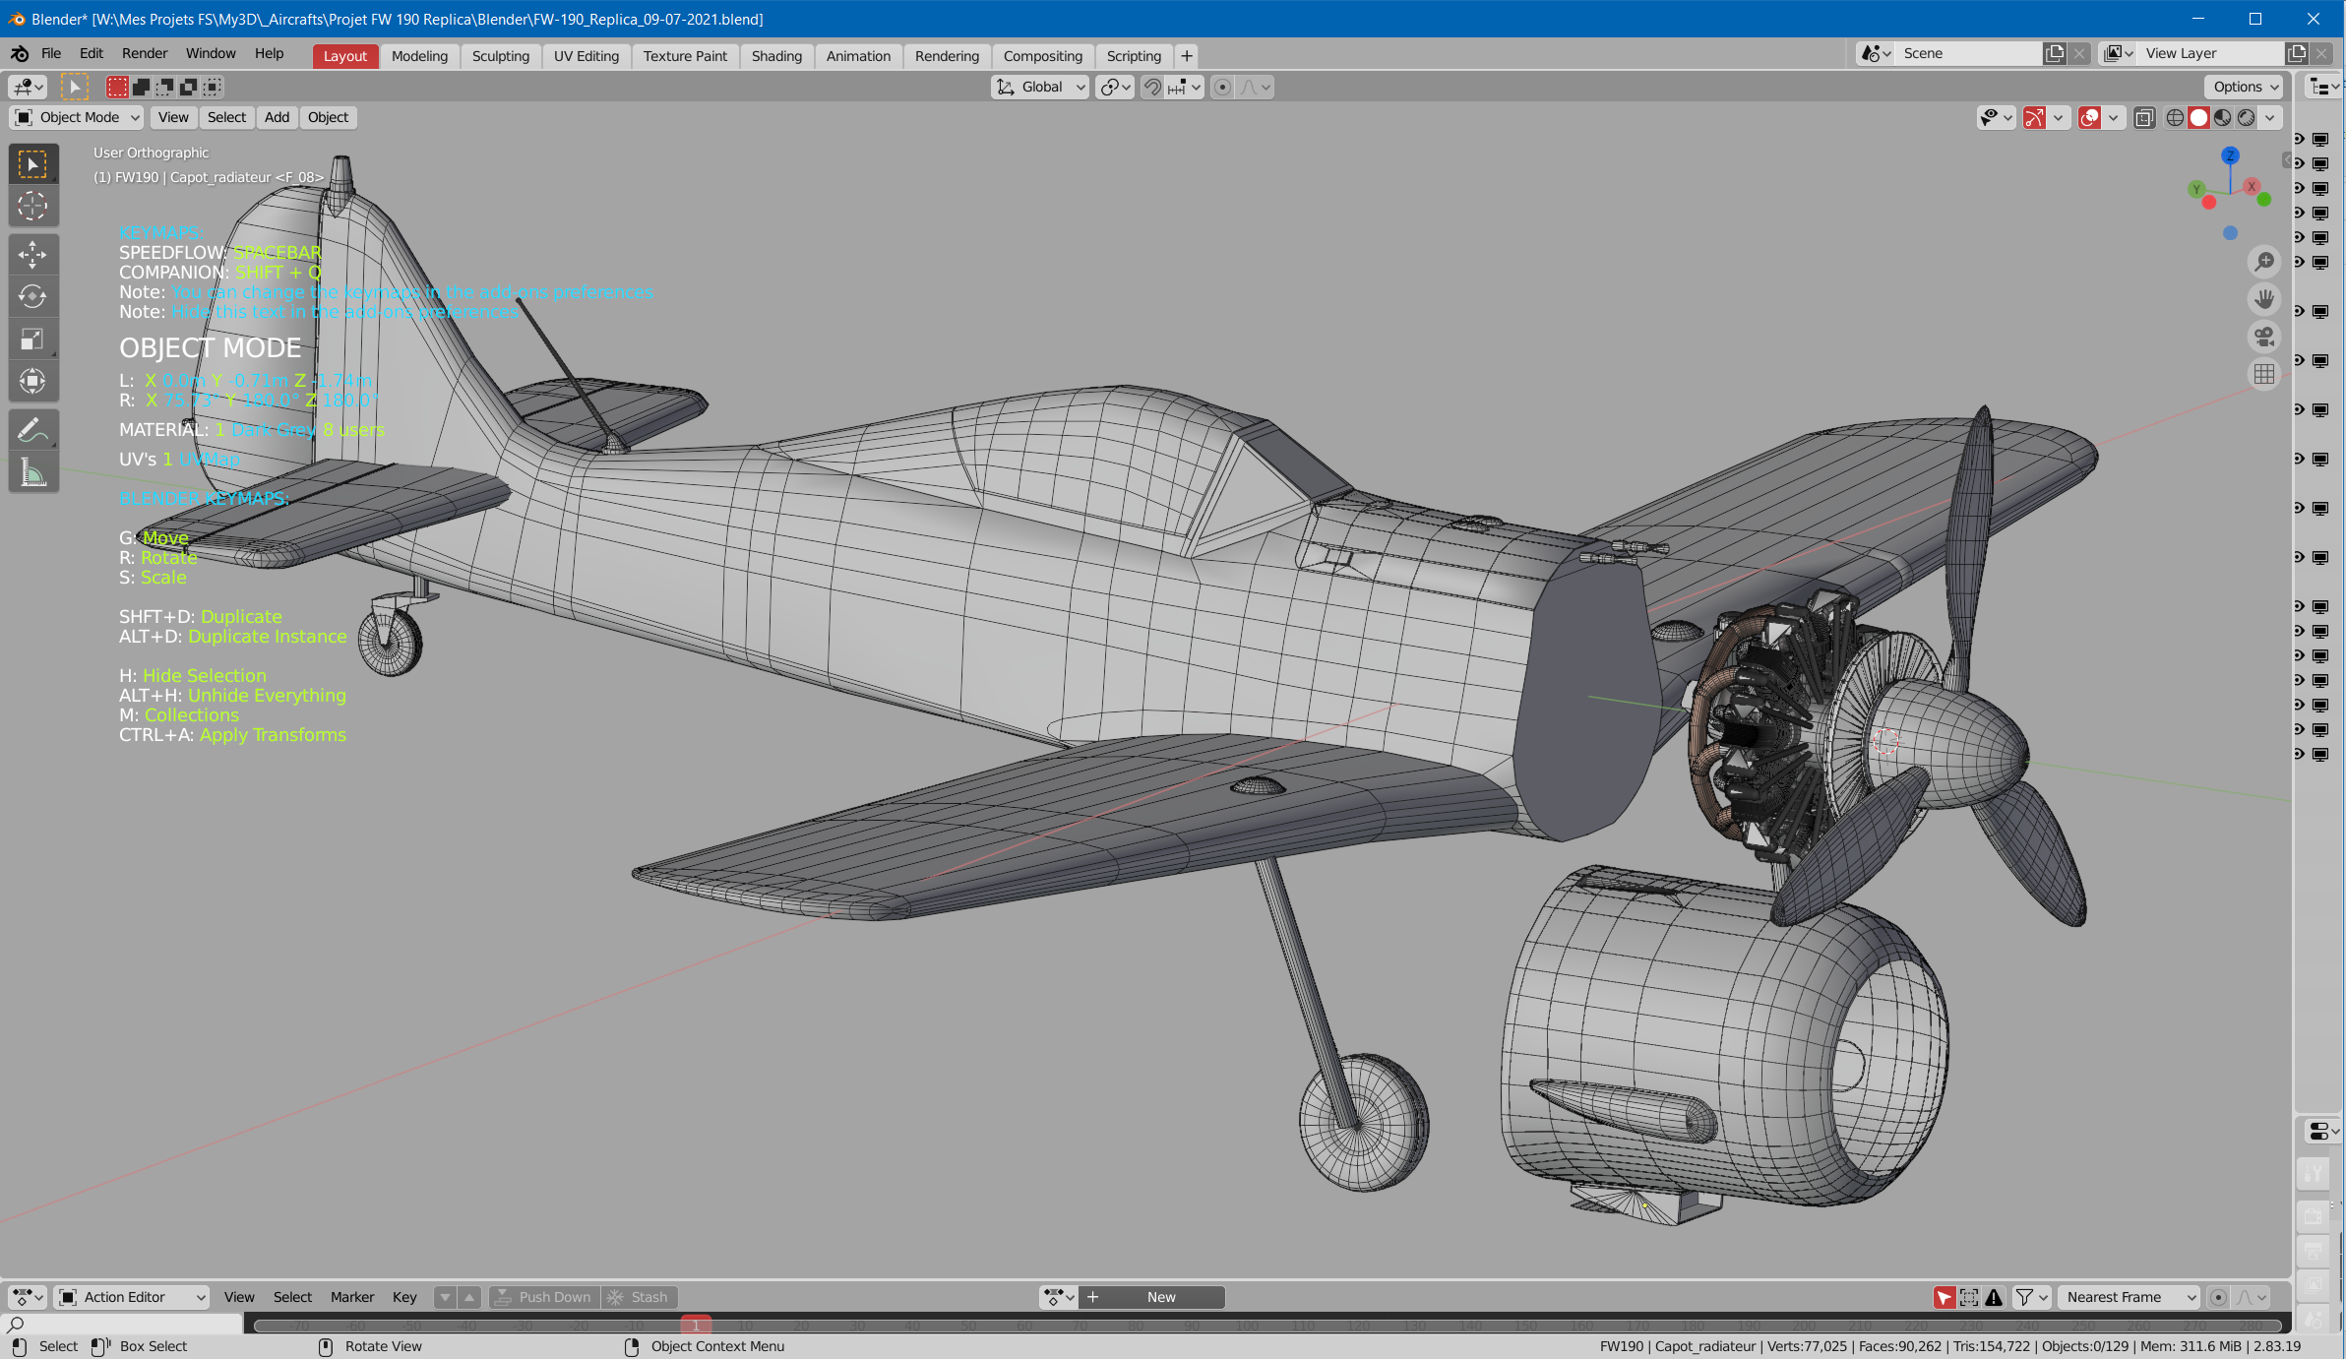2346x1359 pixels.
Task: Click the pan hand viewport icon
Action: tap(2264, 298)
